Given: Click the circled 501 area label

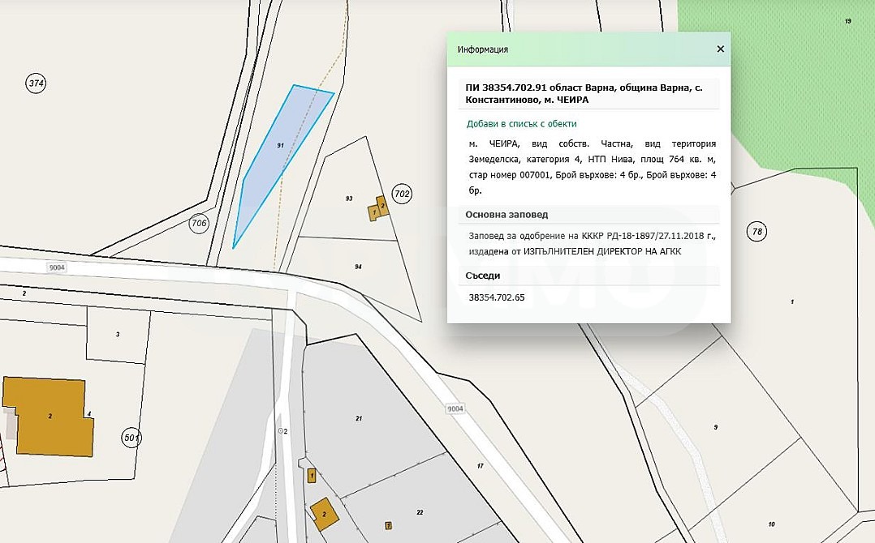Looking at the screenshot, I should pos(132,438).
